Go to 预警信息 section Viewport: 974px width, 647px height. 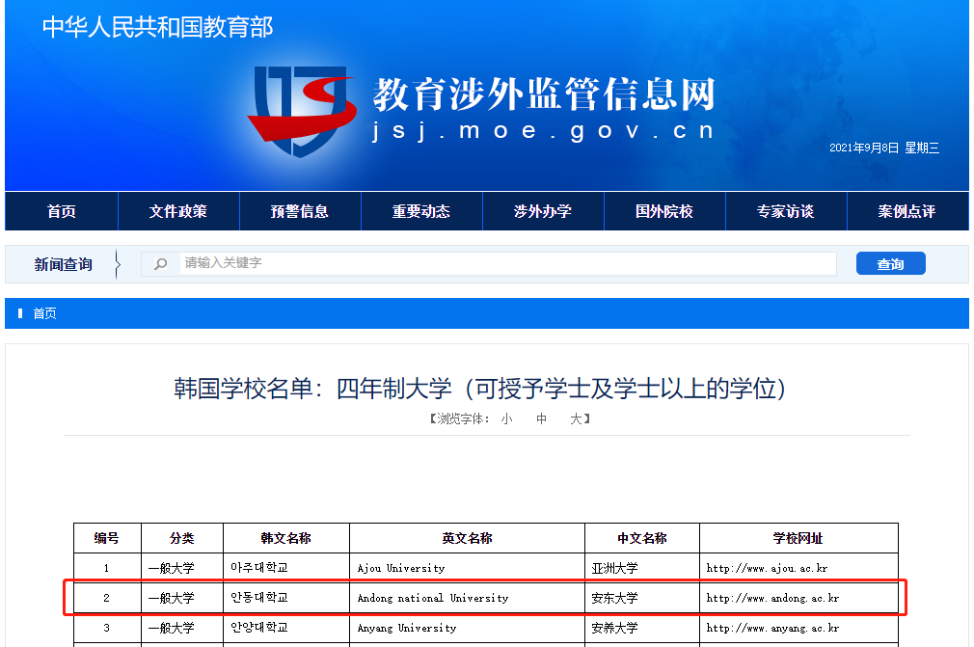[300, 211]
